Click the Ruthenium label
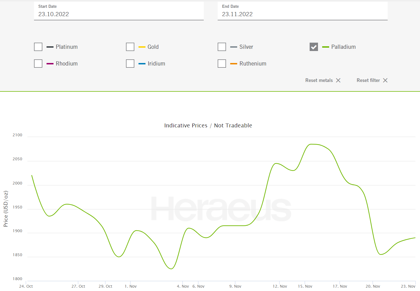This screenshot has height=291, width=420. (x=253, y=64)
